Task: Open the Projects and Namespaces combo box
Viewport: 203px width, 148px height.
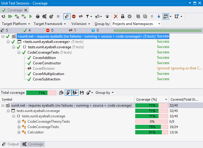Action: tap(136, 24)
